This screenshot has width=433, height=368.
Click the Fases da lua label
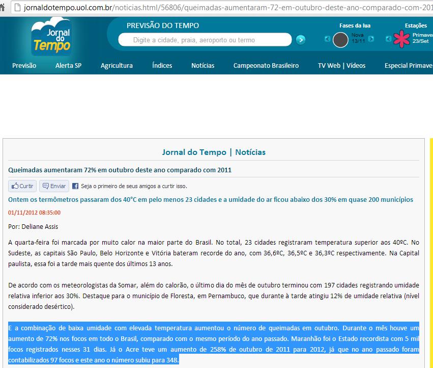click(x=355, y=25)
